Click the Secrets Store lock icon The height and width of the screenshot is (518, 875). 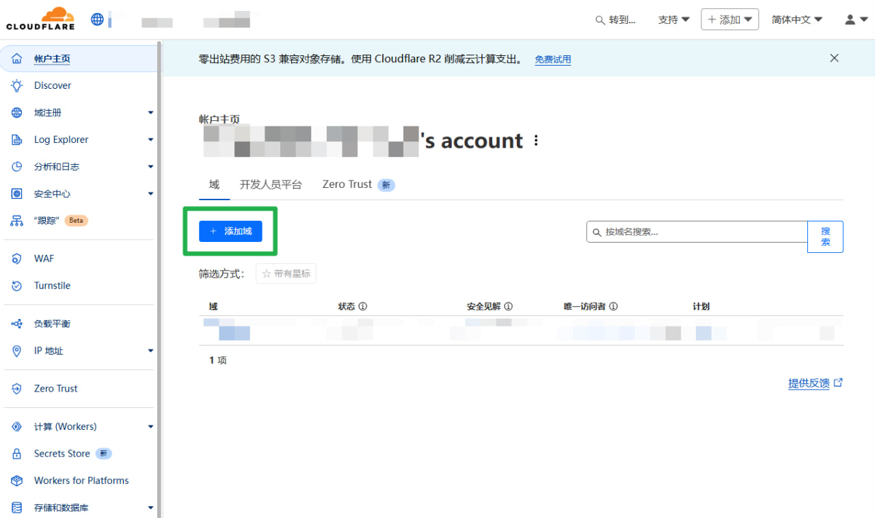pos(17,454)
